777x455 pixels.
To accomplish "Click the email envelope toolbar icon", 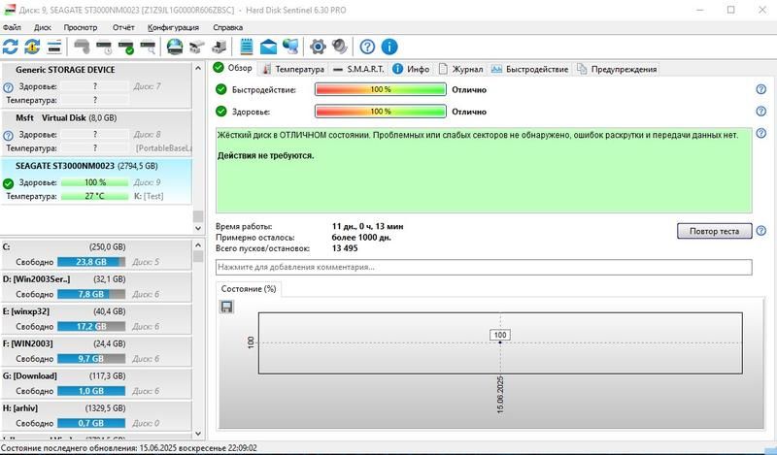I will (269, 47).
